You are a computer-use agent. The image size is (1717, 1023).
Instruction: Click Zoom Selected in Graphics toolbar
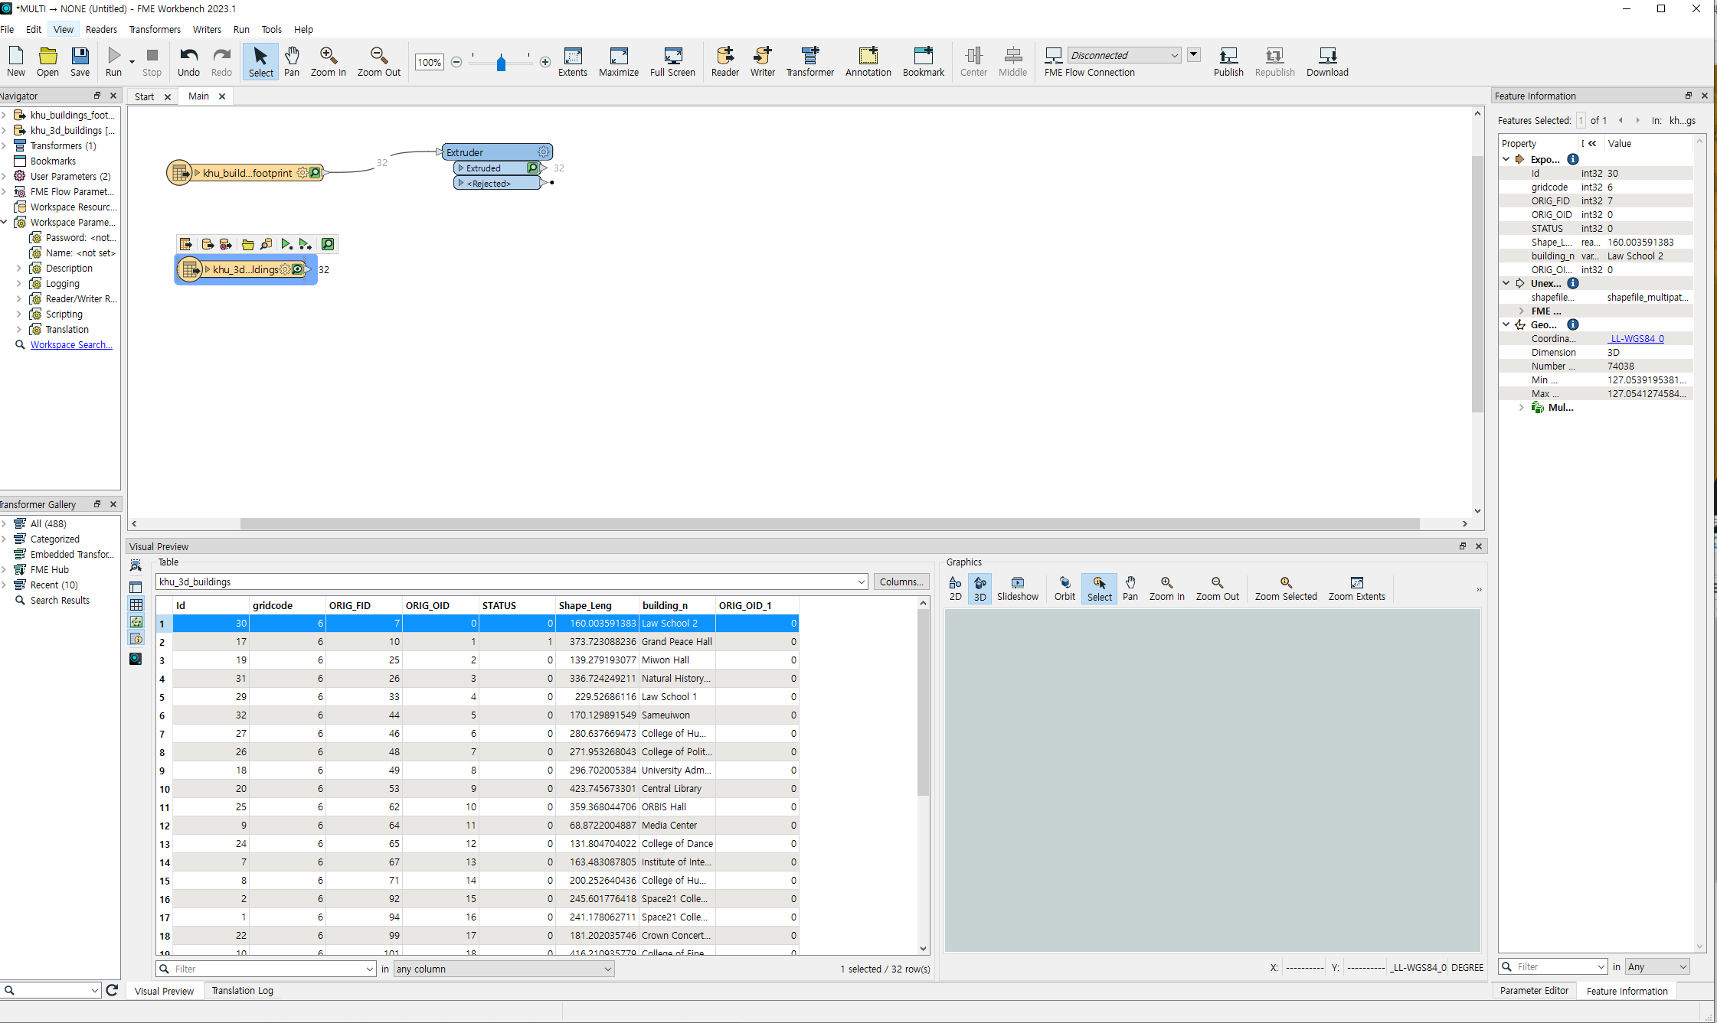pyautogui.click(x=1285, y=588)
